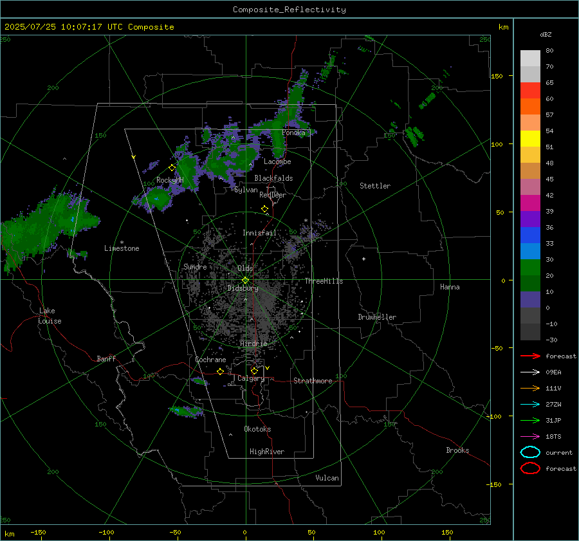Screen dimensions: 579x541
Task: Click the Lacombe city label
Action: coord(277,161)
